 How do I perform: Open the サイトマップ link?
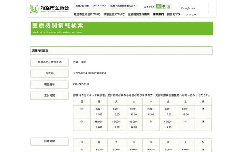99,6
